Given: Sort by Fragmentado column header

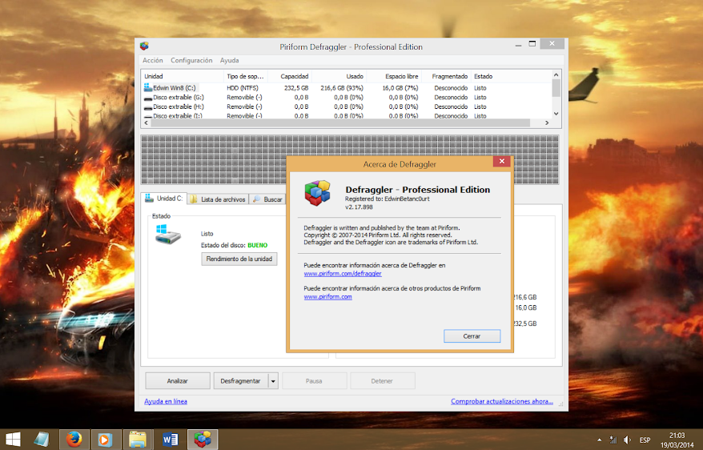Looking at the screenshot, I should [x=446, y=76].
